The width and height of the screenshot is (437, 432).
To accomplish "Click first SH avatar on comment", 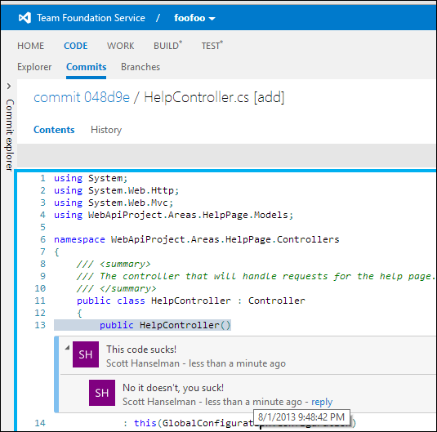I will point(86,354).
